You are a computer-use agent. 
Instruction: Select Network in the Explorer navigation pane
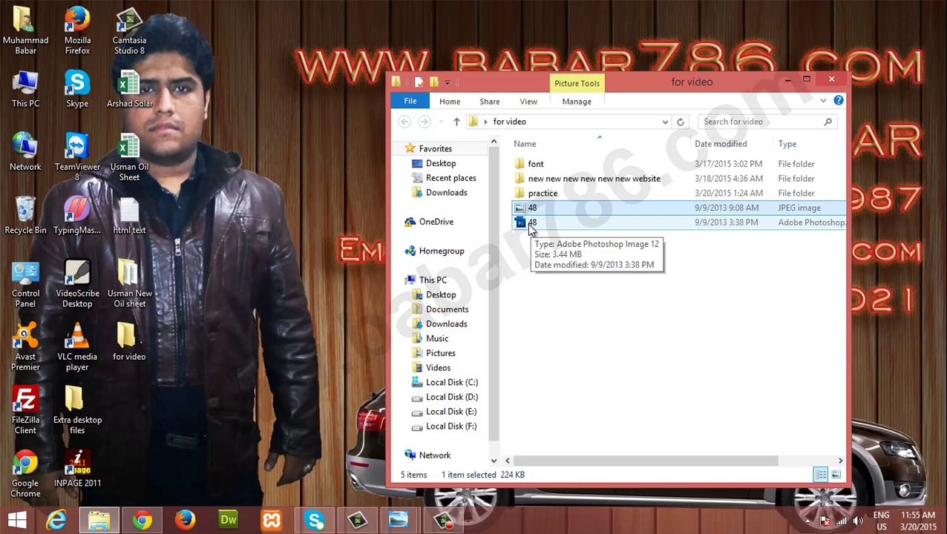(434, 455)
